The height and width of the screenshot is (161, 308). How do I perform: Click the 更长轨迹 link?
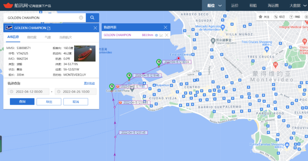tap(89, 83)
